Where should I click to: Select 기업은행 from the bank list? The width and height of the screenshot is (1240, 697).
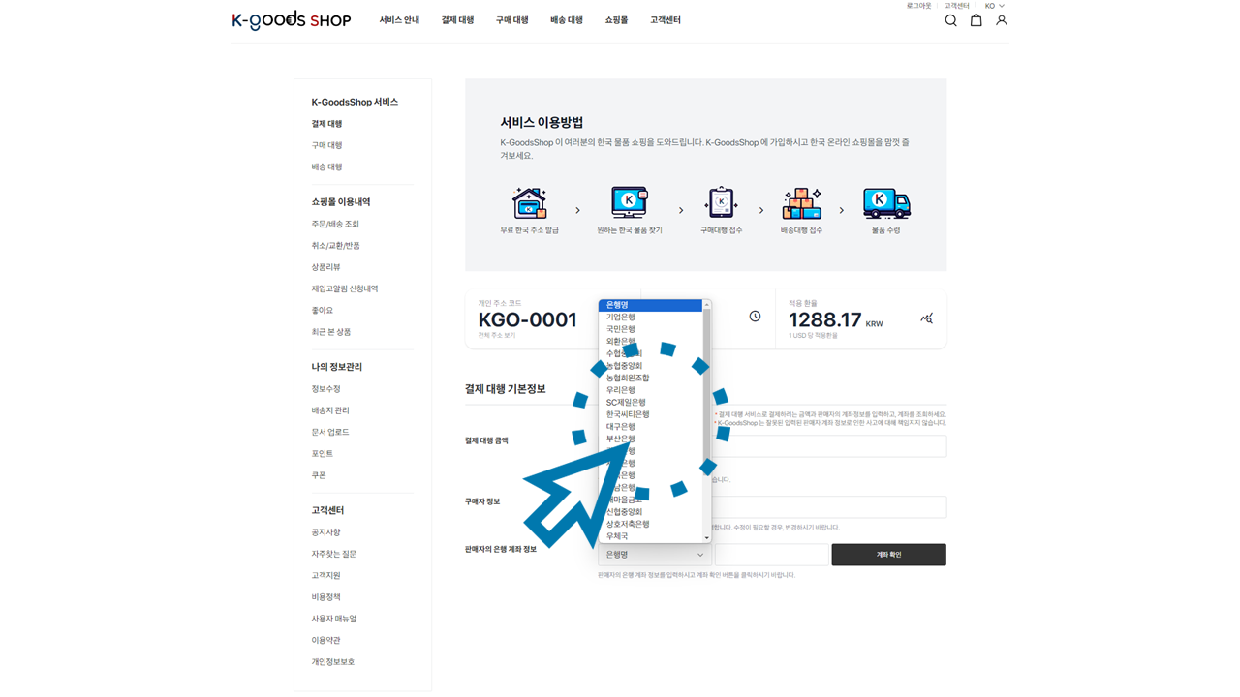(x=621, y=318)
